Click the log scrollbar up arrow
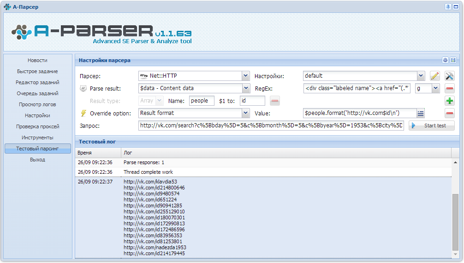Image resolution: width=464 pixels, height=263 pixels. (x=455, y=162)
